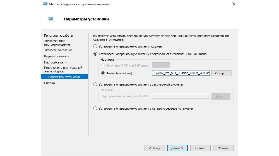The image size is (279, 156).
Task: Go to 'Сводка' step
Action: [x=49, y=83]
